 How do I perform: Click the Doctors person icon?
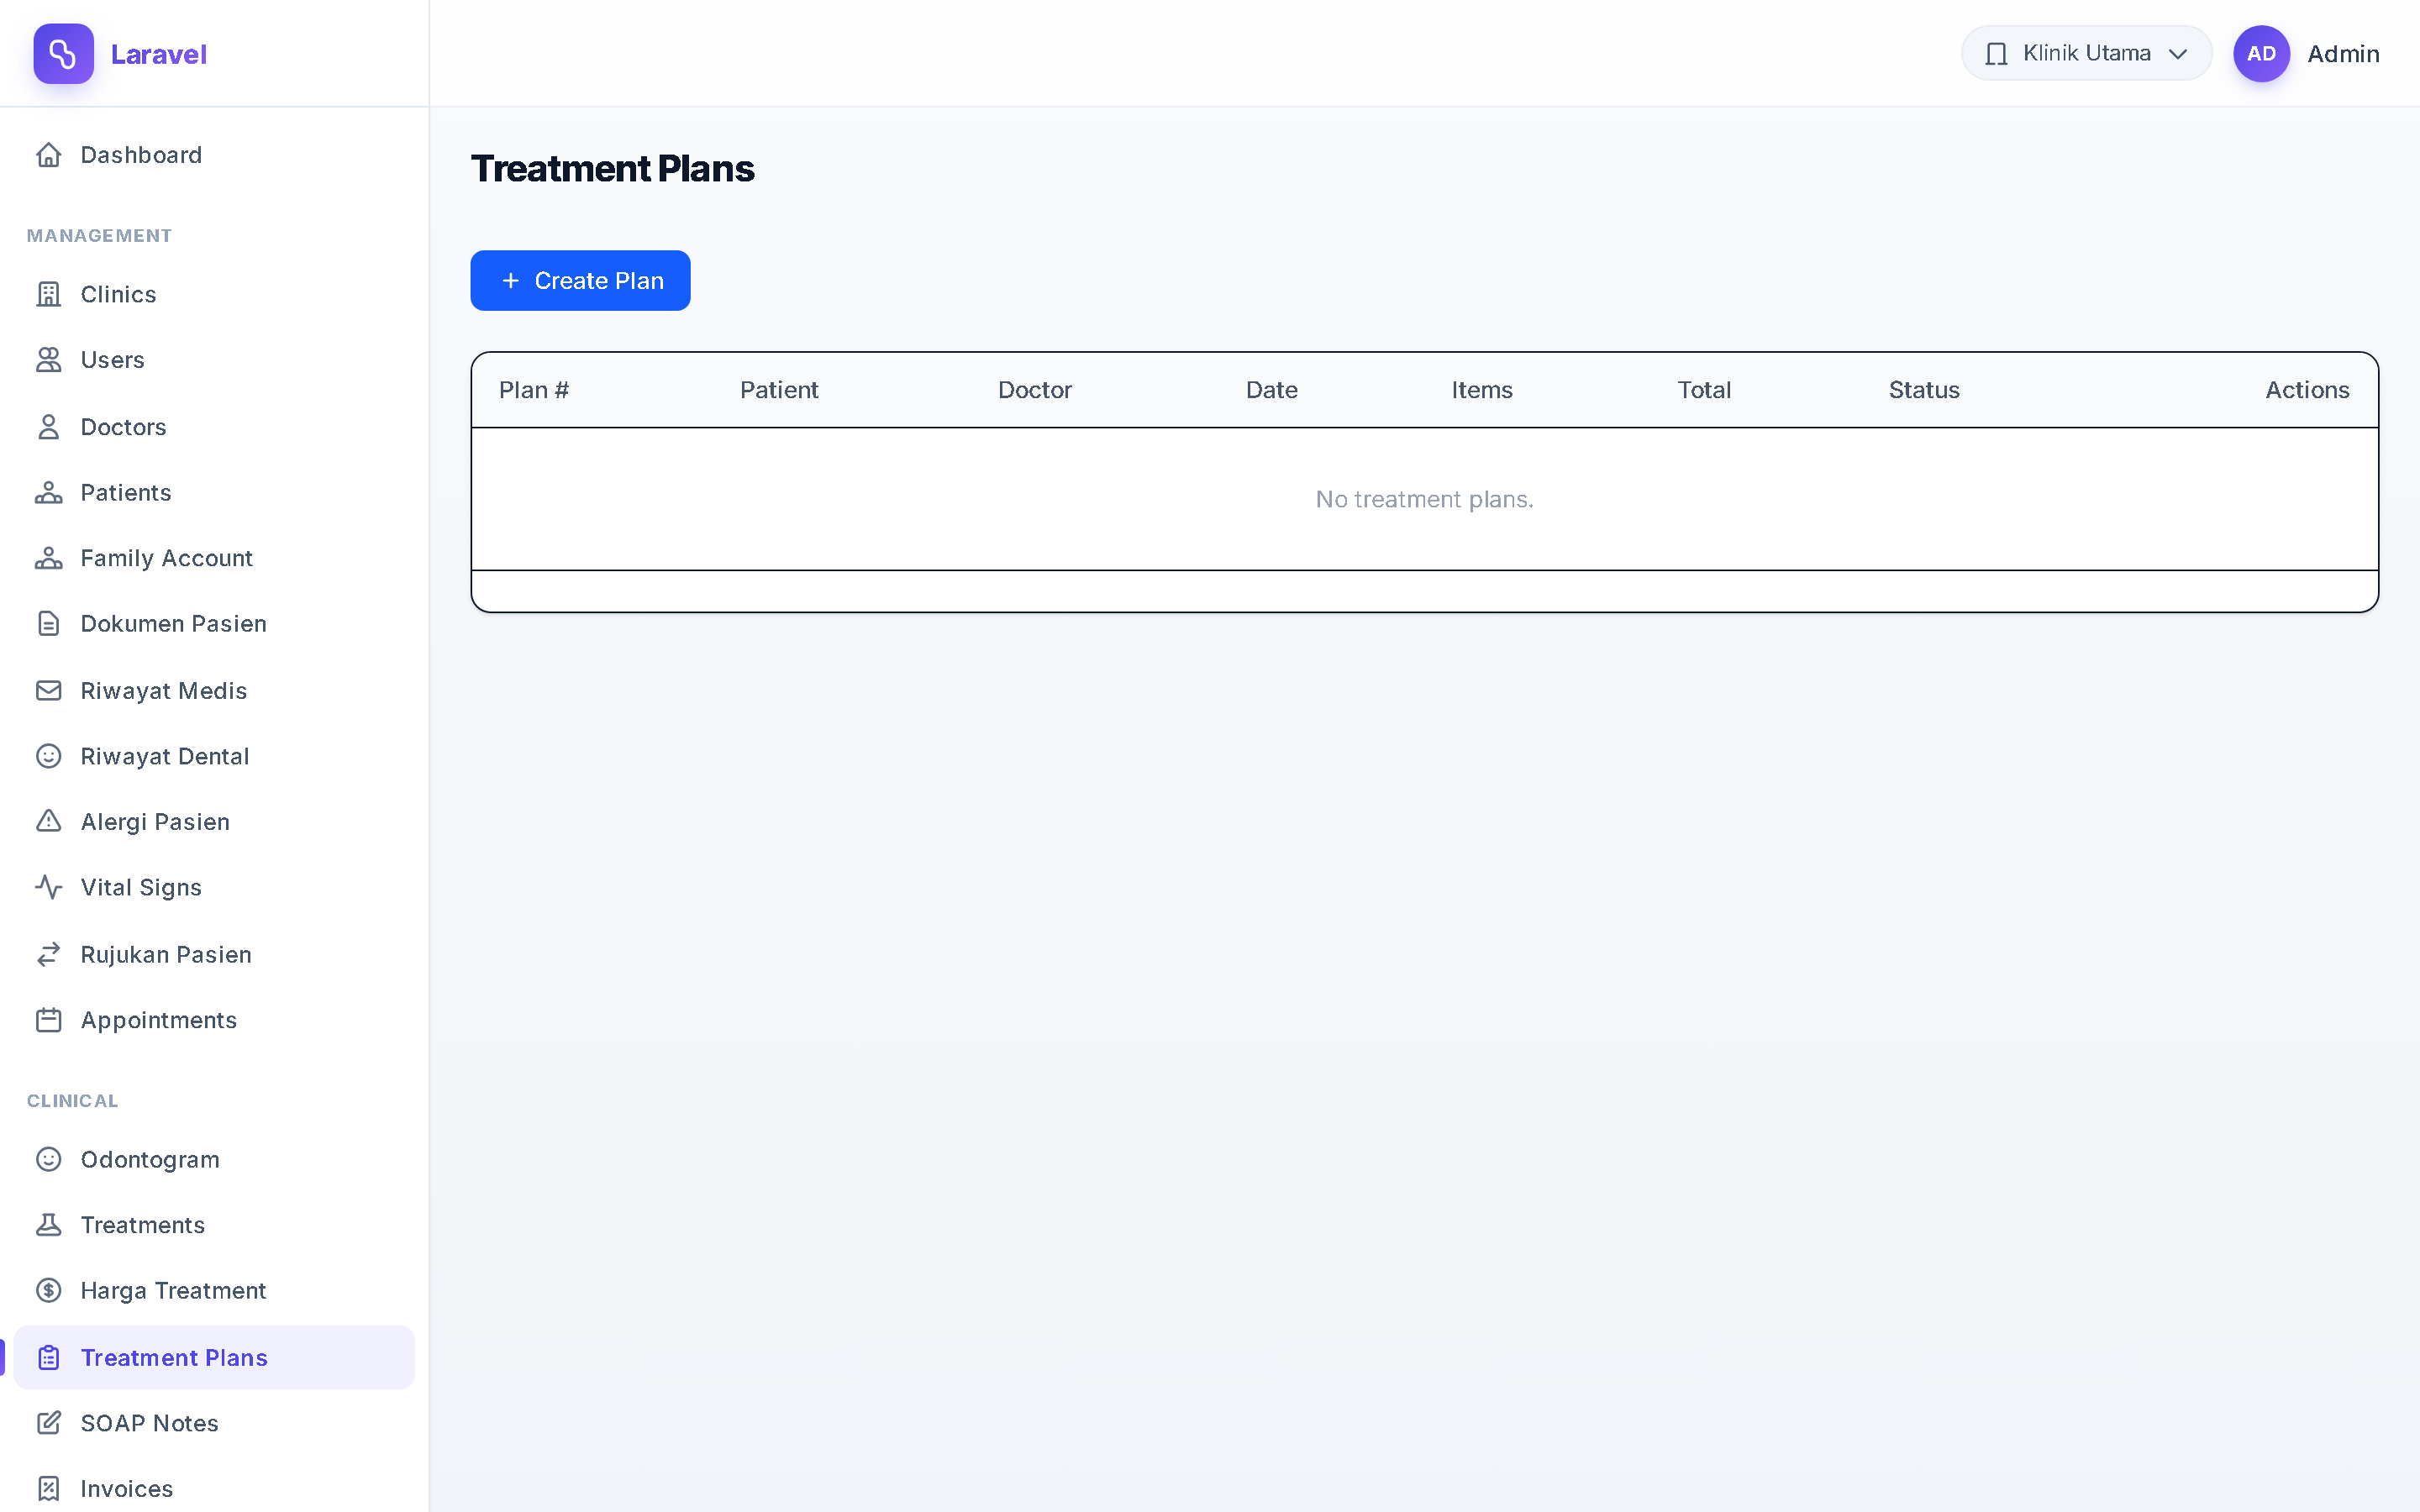tap(48, 427)
